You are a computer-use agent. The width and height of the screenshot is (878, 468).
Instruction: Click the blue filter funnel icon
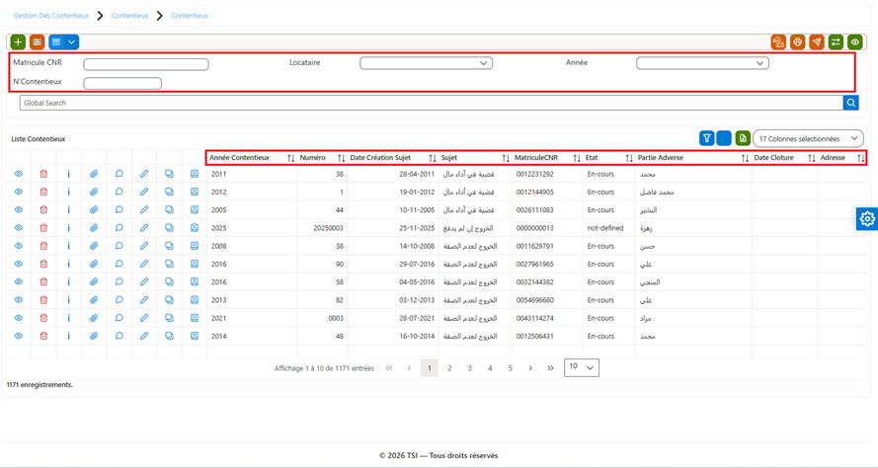click(x=707, y=138)
